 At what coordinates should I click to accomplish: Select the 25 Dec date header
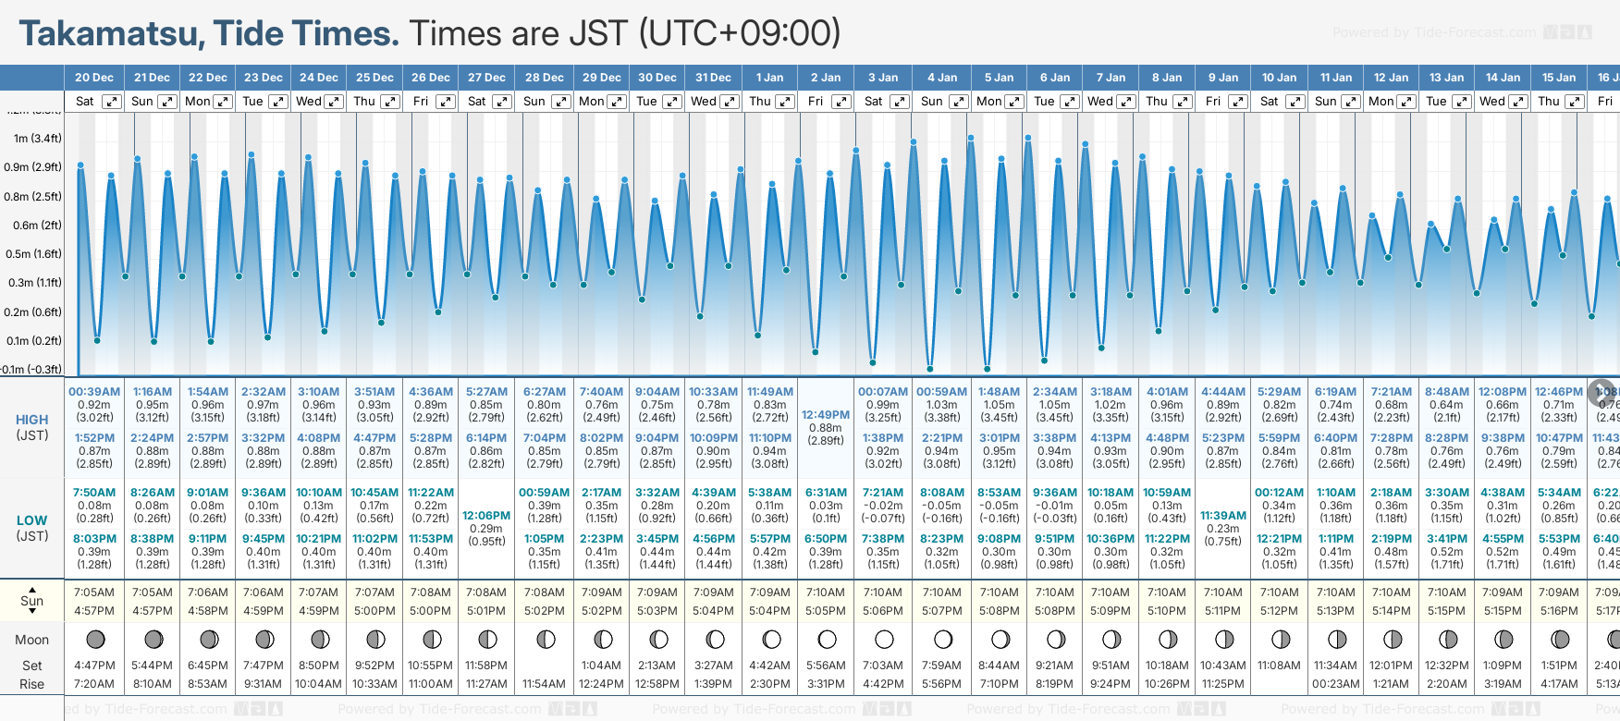(374, 78)
